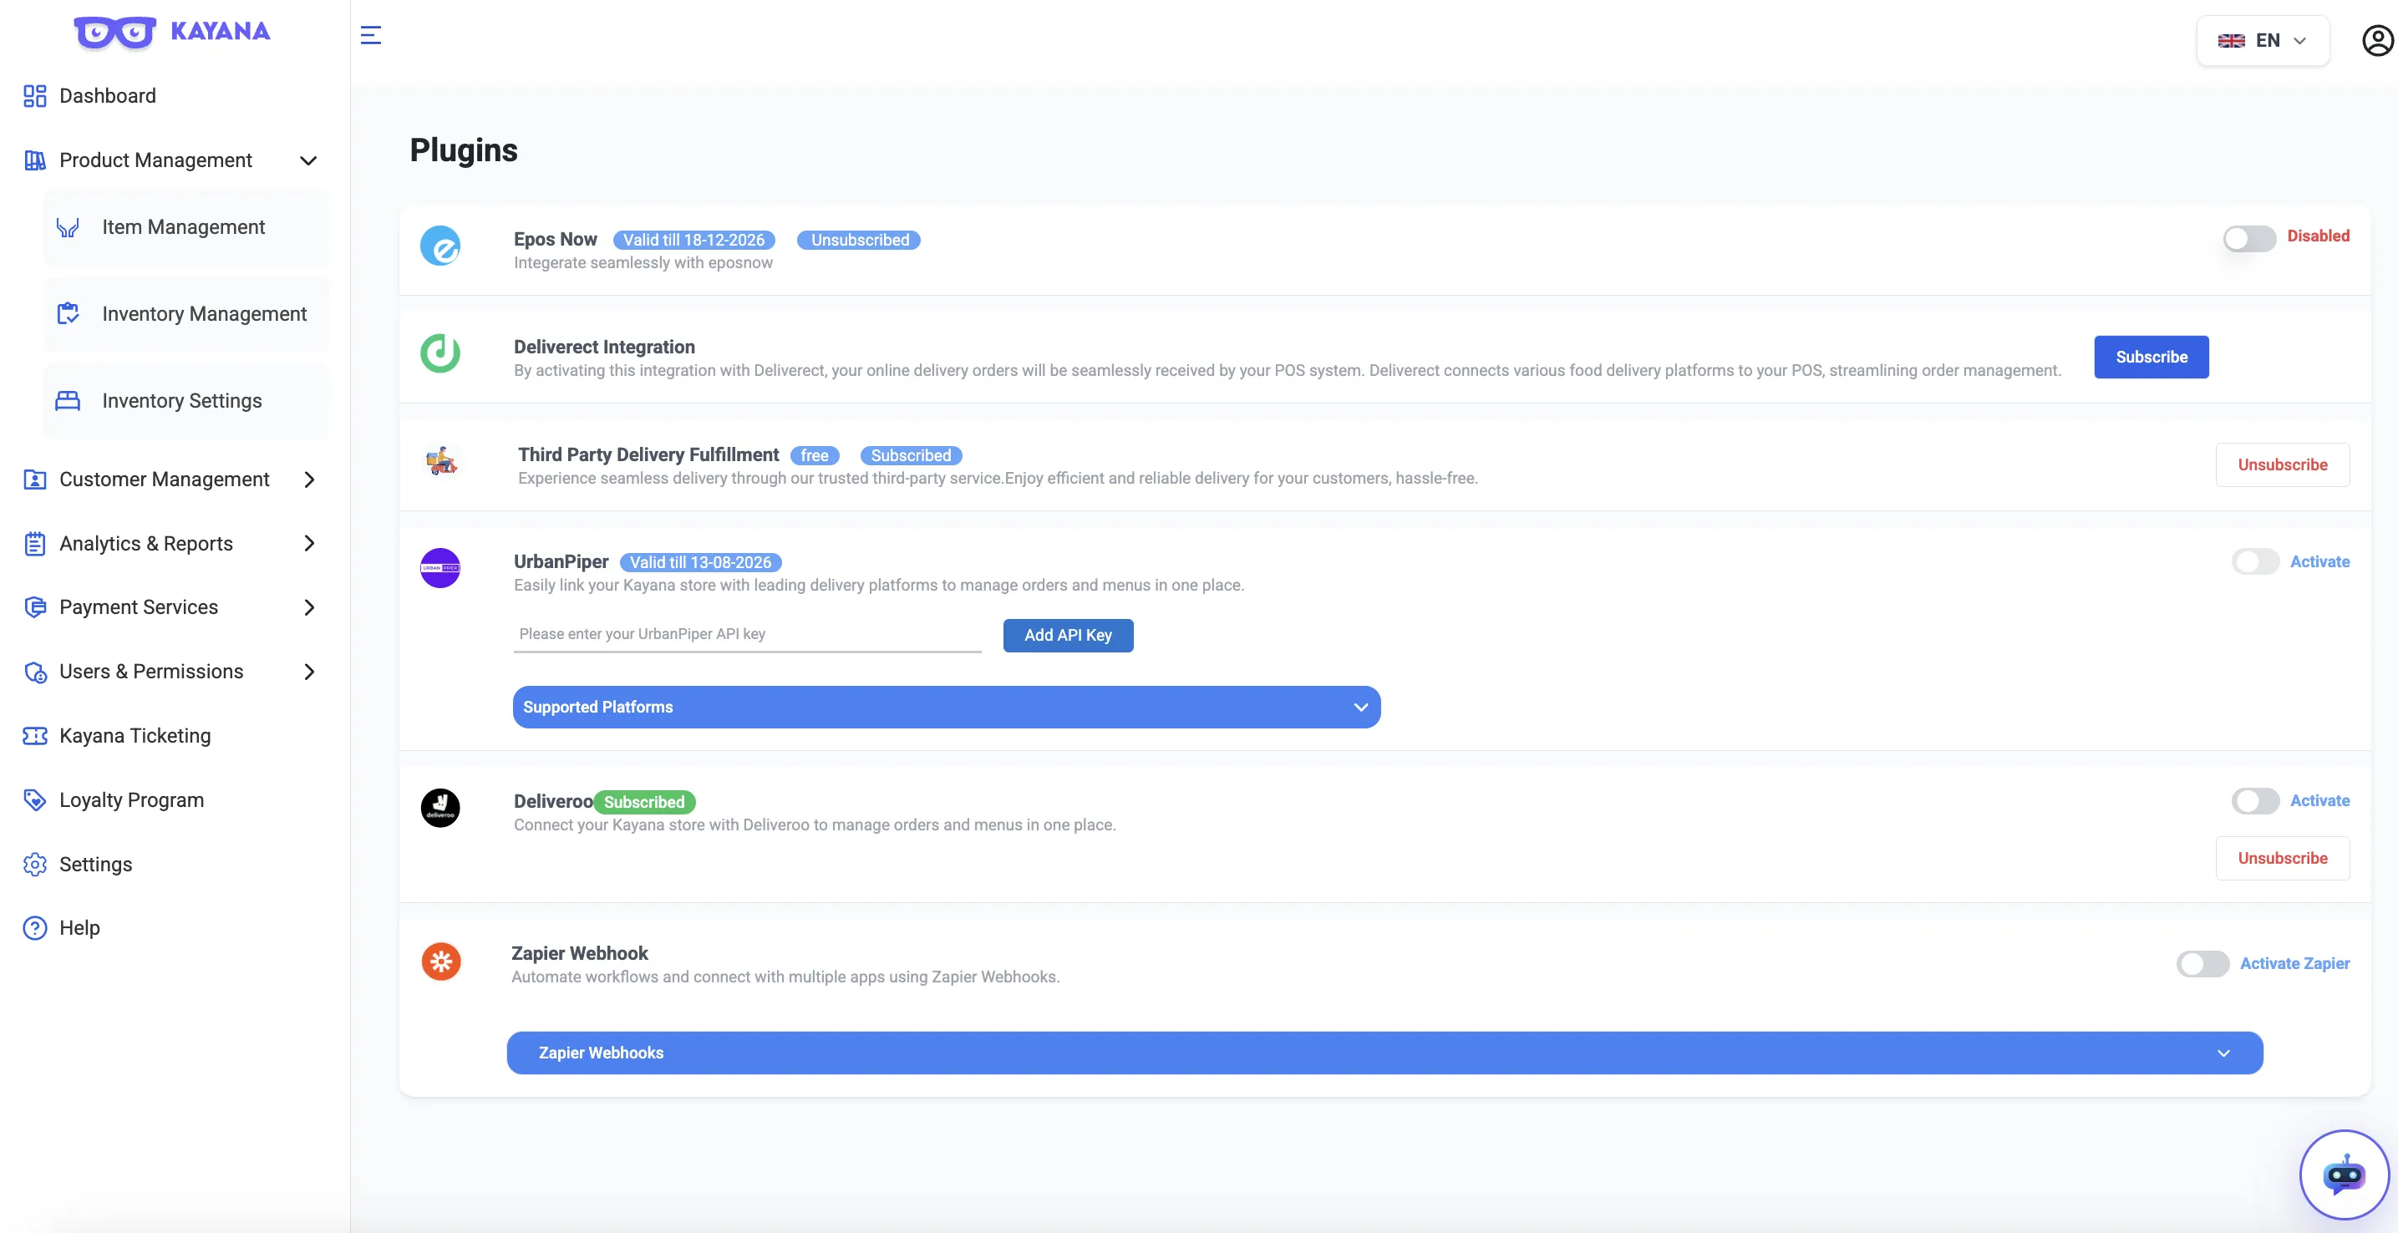Toggle the UrbanPiper Activate switch
The height and width of the screenshot is (1233, 2398).
2254,561
